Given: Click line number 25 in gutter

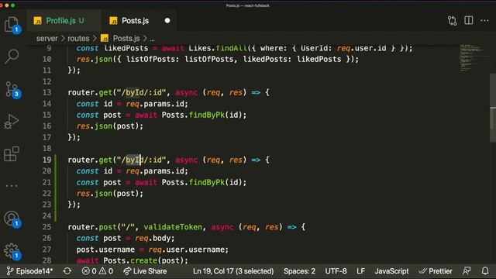Looking at the screenshot, I should 46,227.
